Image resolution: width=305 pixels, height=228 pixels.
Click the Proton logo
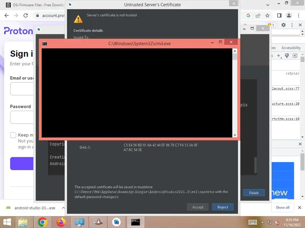coord(18,31)
